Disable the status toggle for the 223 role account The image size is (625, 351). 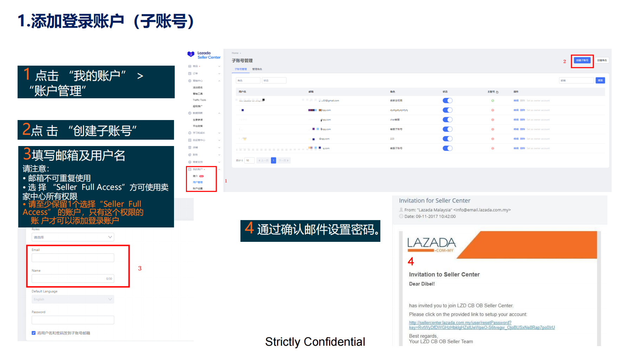pos(447,138)
